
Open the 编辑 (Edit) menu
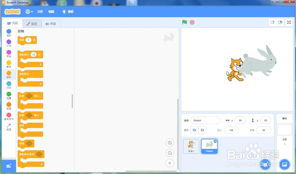point(51,12)
